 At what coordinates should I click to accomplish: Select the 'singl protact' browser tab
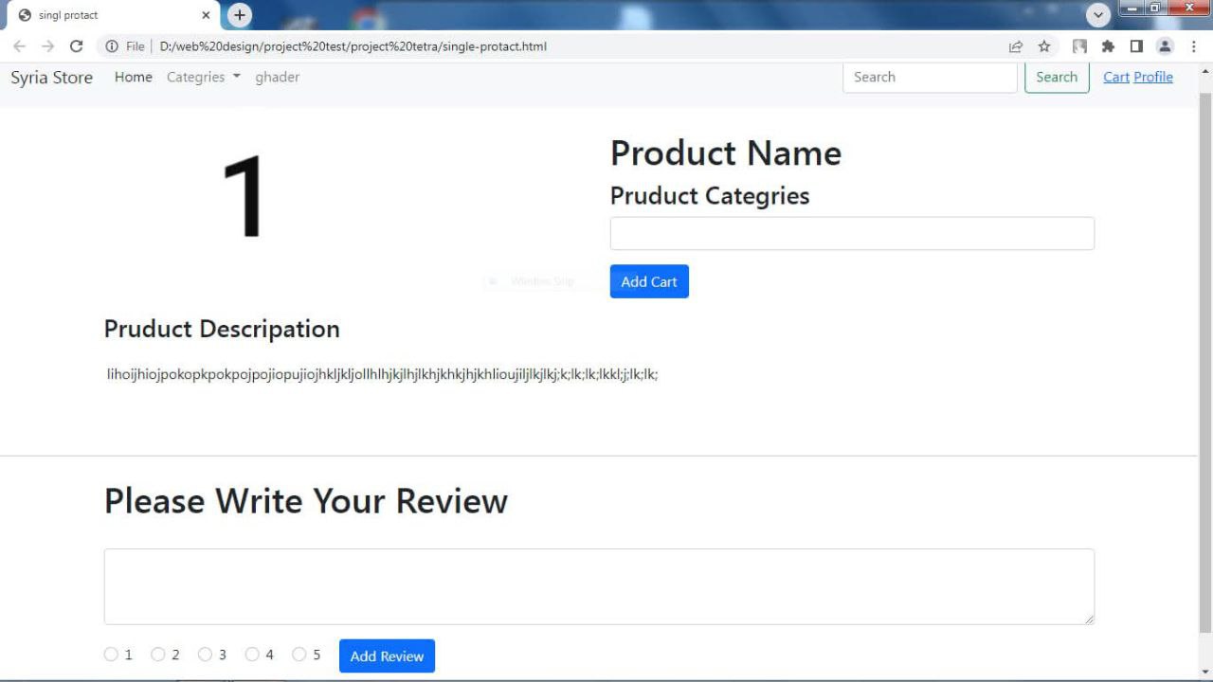tap(112, 15)
